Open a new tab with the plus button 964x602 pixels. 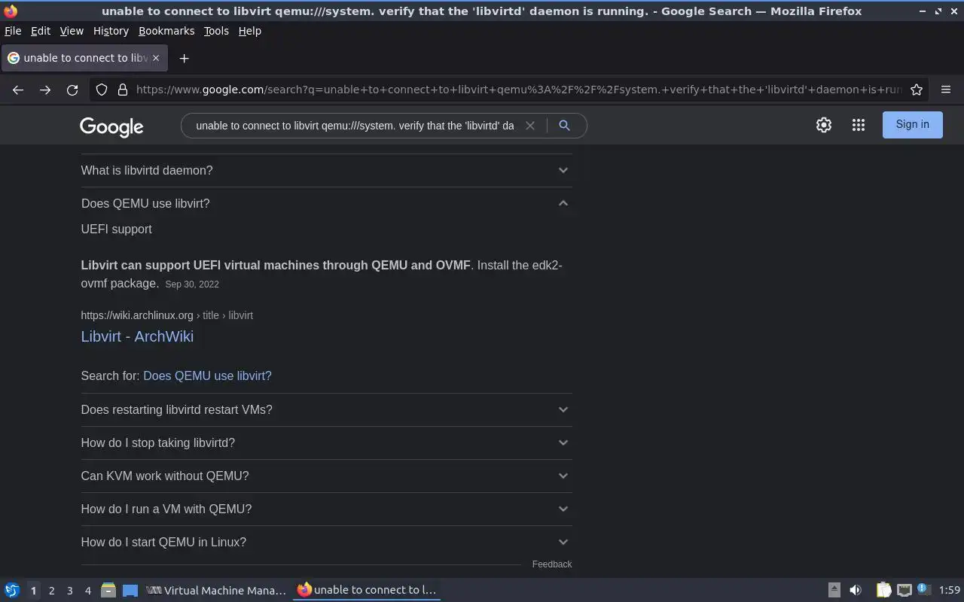pyautogui.click(x=184, y=58)
